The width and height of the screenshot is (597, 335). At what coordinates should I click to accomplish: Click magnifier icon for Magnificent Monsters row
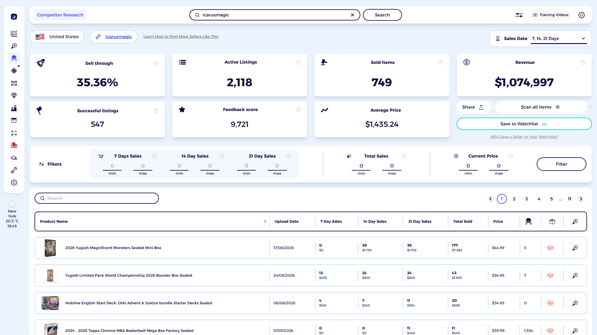pyautogui.click(x=575, y=248)
